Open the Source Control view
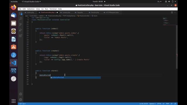 (x=21, y=24)
